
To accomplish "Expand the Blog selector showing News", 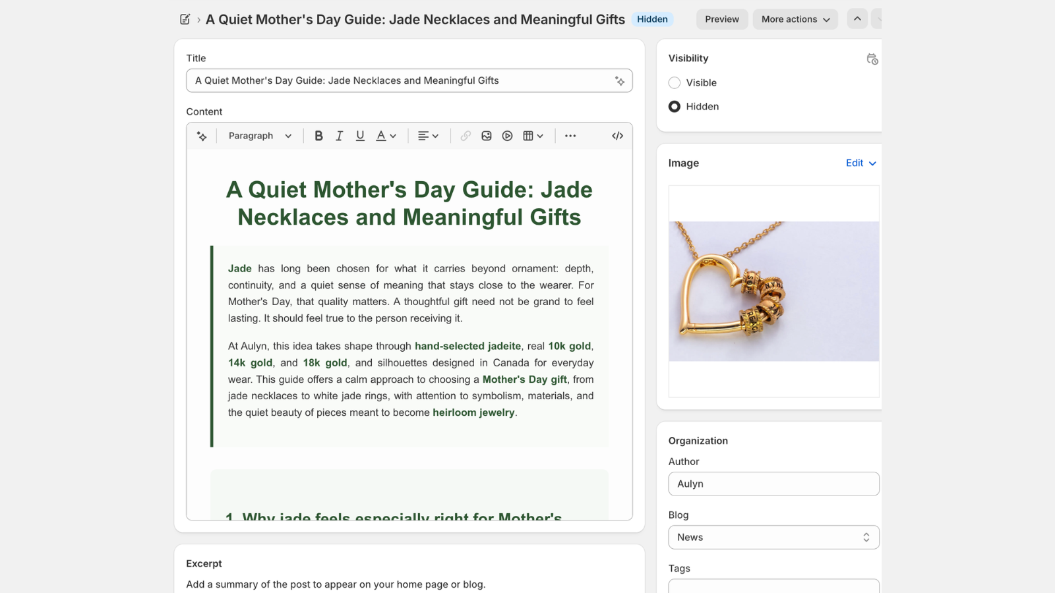I will pyautogui.click(x=773, y=537).
